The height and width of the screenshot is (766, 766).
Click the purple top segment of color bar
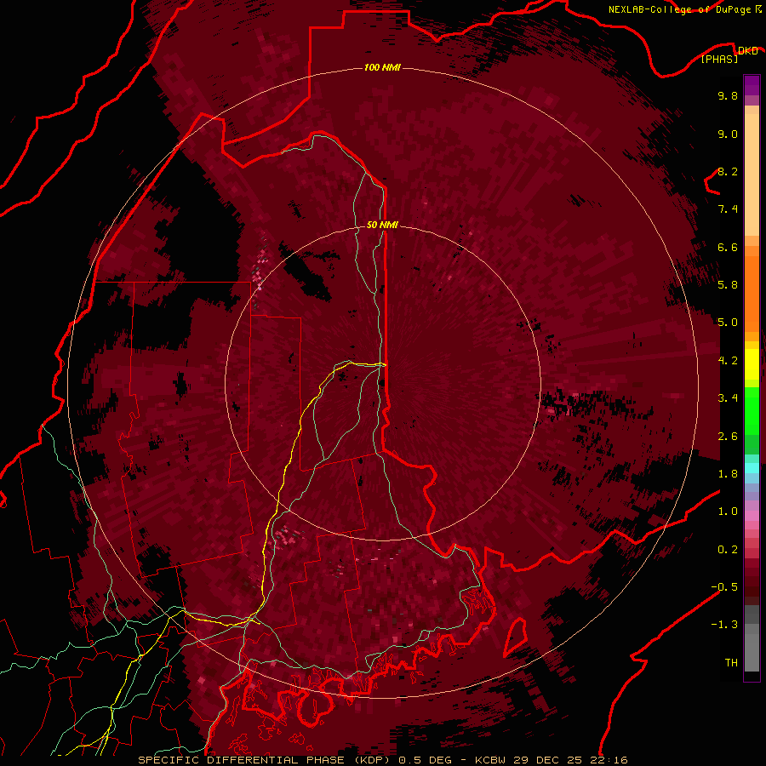click(752, 85)
